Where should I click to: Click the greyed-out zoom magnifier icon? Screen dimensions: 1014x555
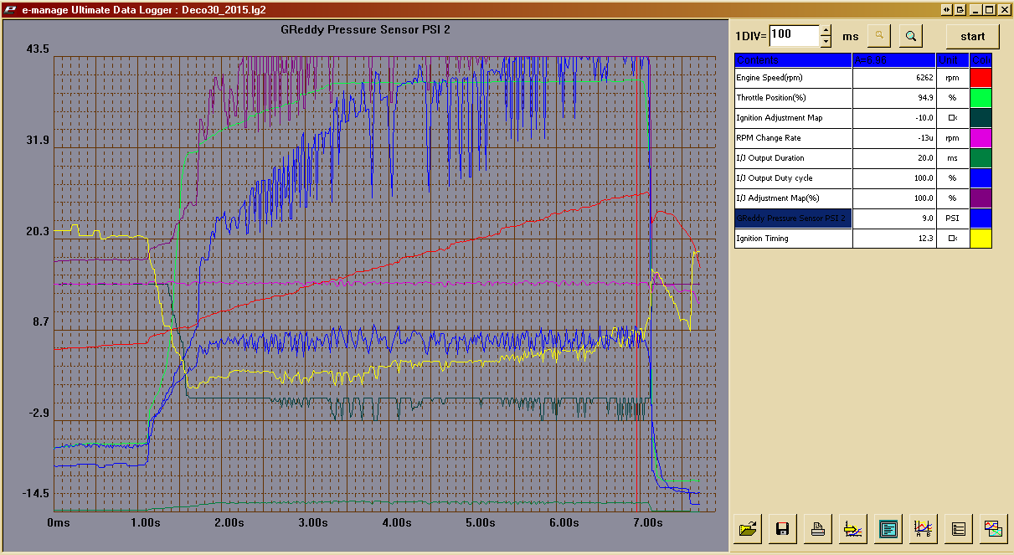point(878,36)
